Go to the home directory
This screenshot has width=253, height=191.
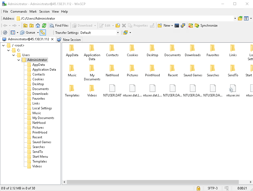tap(38, 26)
